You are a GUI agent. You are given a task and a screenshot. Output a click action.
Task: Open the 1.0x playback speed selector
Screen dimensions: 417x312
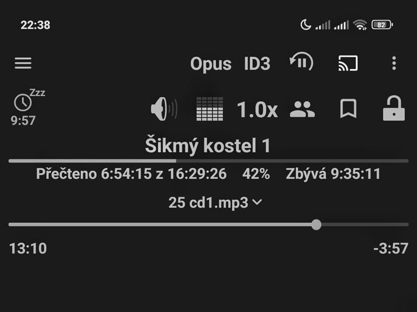tap(257, 110)
